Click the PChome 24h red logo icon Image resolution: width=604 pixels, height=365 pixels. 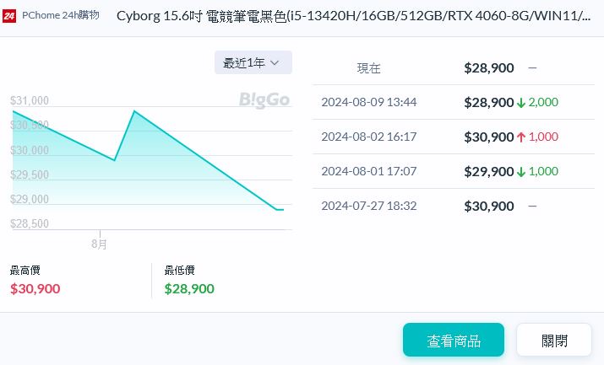click(x=11, y=15)
